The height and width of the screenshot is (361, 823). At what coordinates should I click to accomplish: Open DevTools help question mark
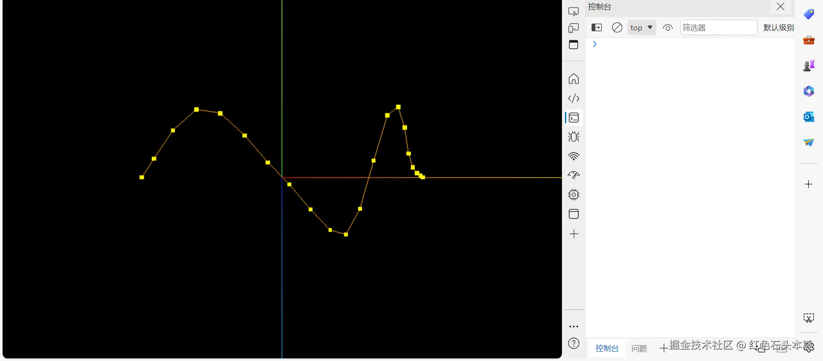[x=574, y=343]
